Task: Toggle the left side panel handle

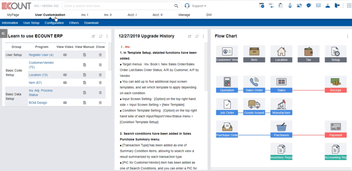Action: (3, 33)
